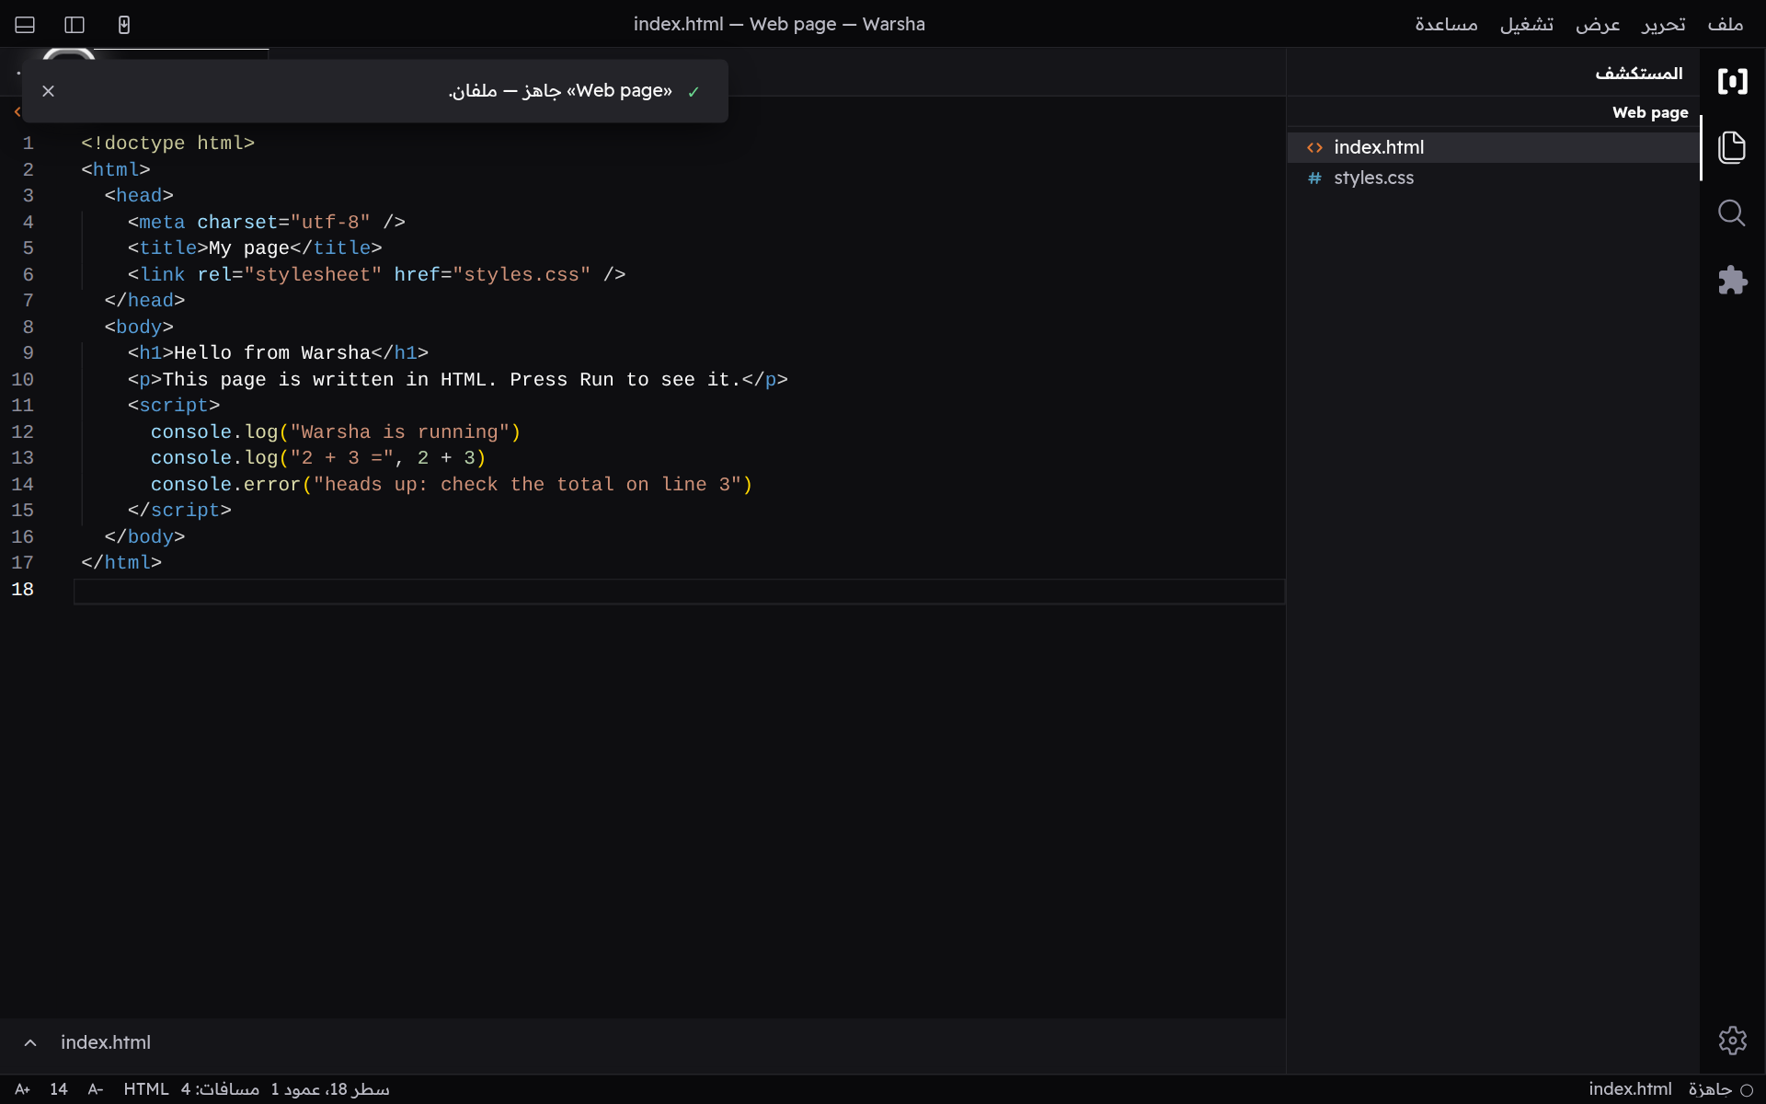This screenshot has height=1104, width=1766.
Task: Open the Explorer files view icon
Action: tap(1732, 147)
